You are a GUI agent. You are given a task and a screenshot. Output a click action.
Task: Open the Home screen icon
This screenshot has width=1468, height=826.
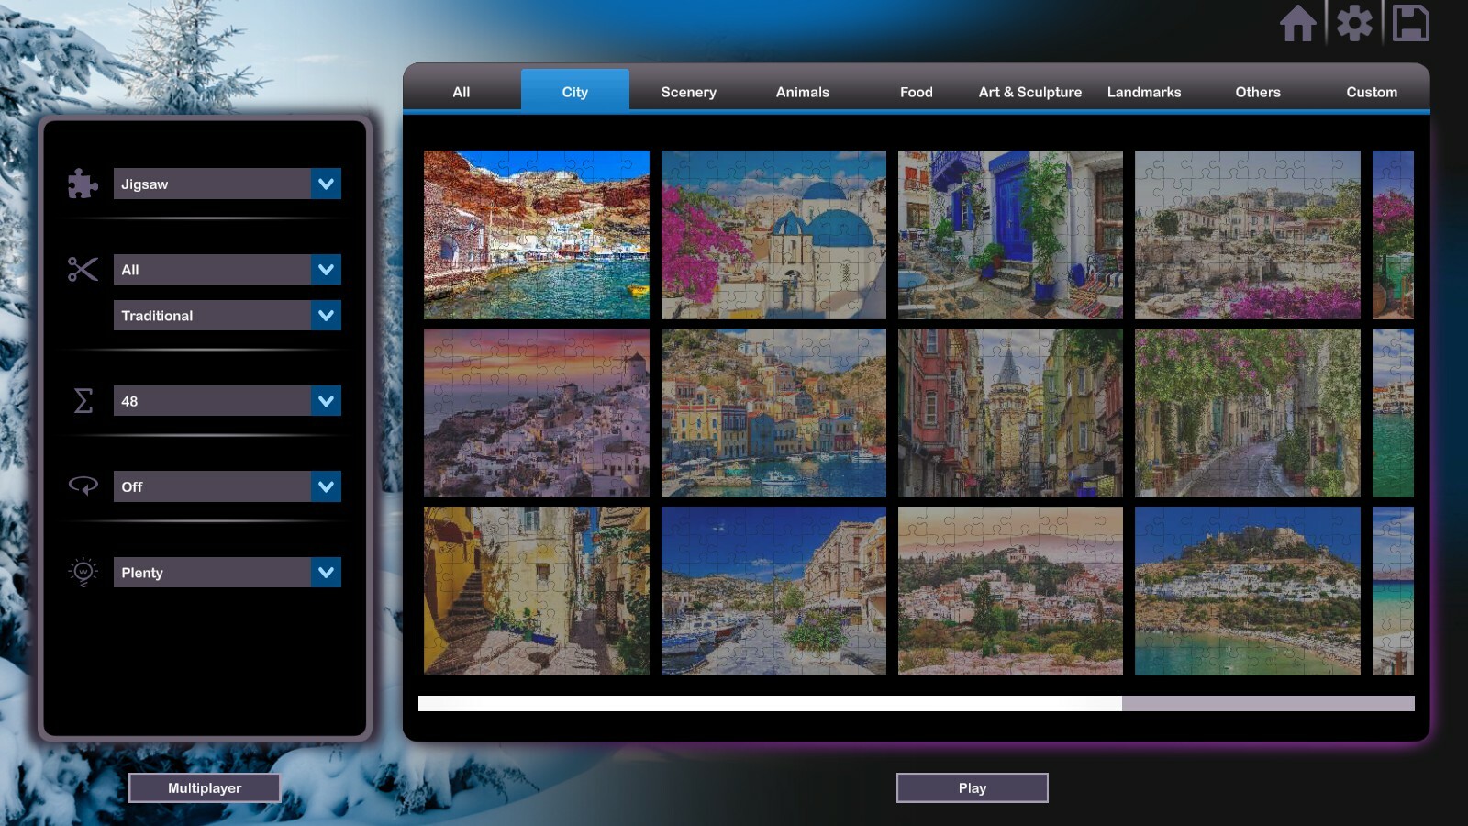coord(1299,24)
